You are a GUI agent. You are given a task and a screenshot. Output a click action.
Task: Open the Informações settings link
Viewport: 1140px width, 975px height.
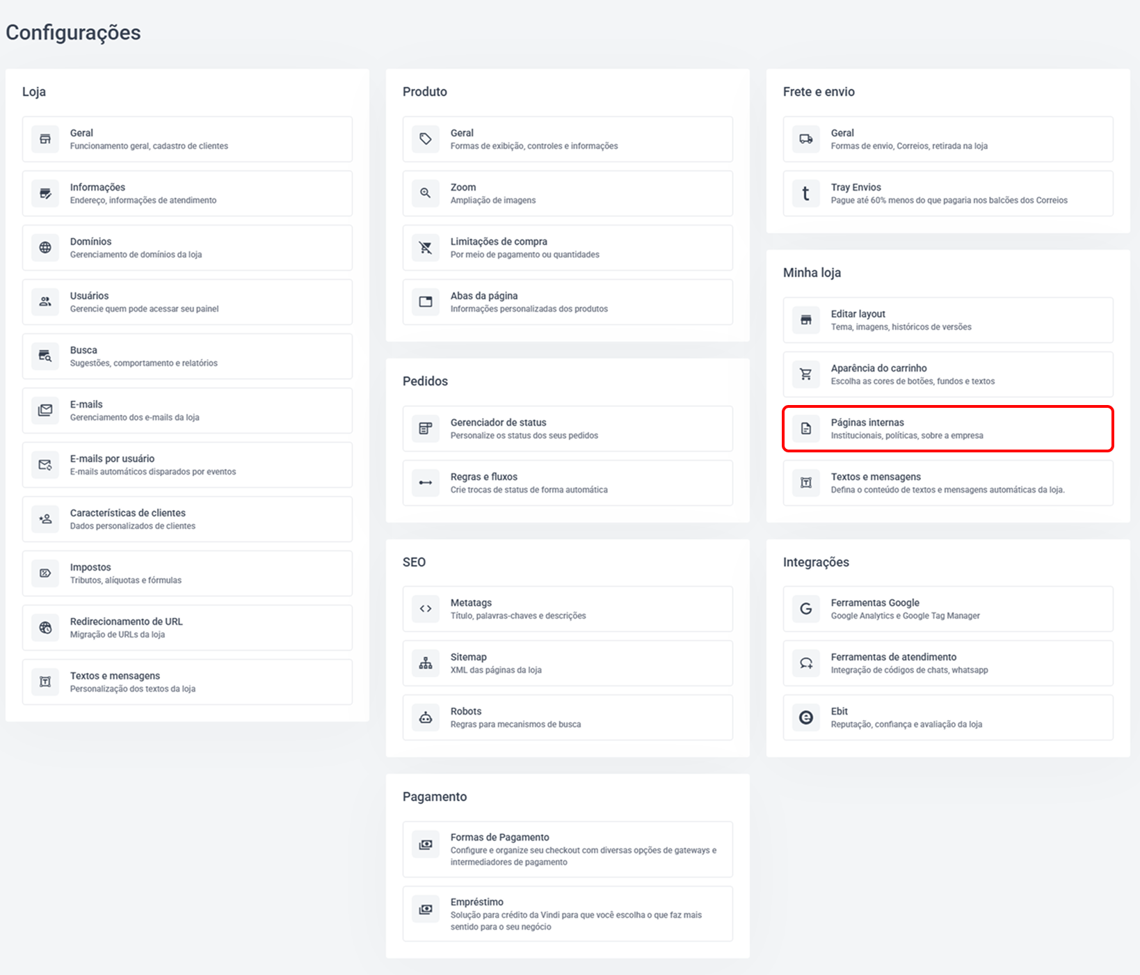click(x=97, y=187)
